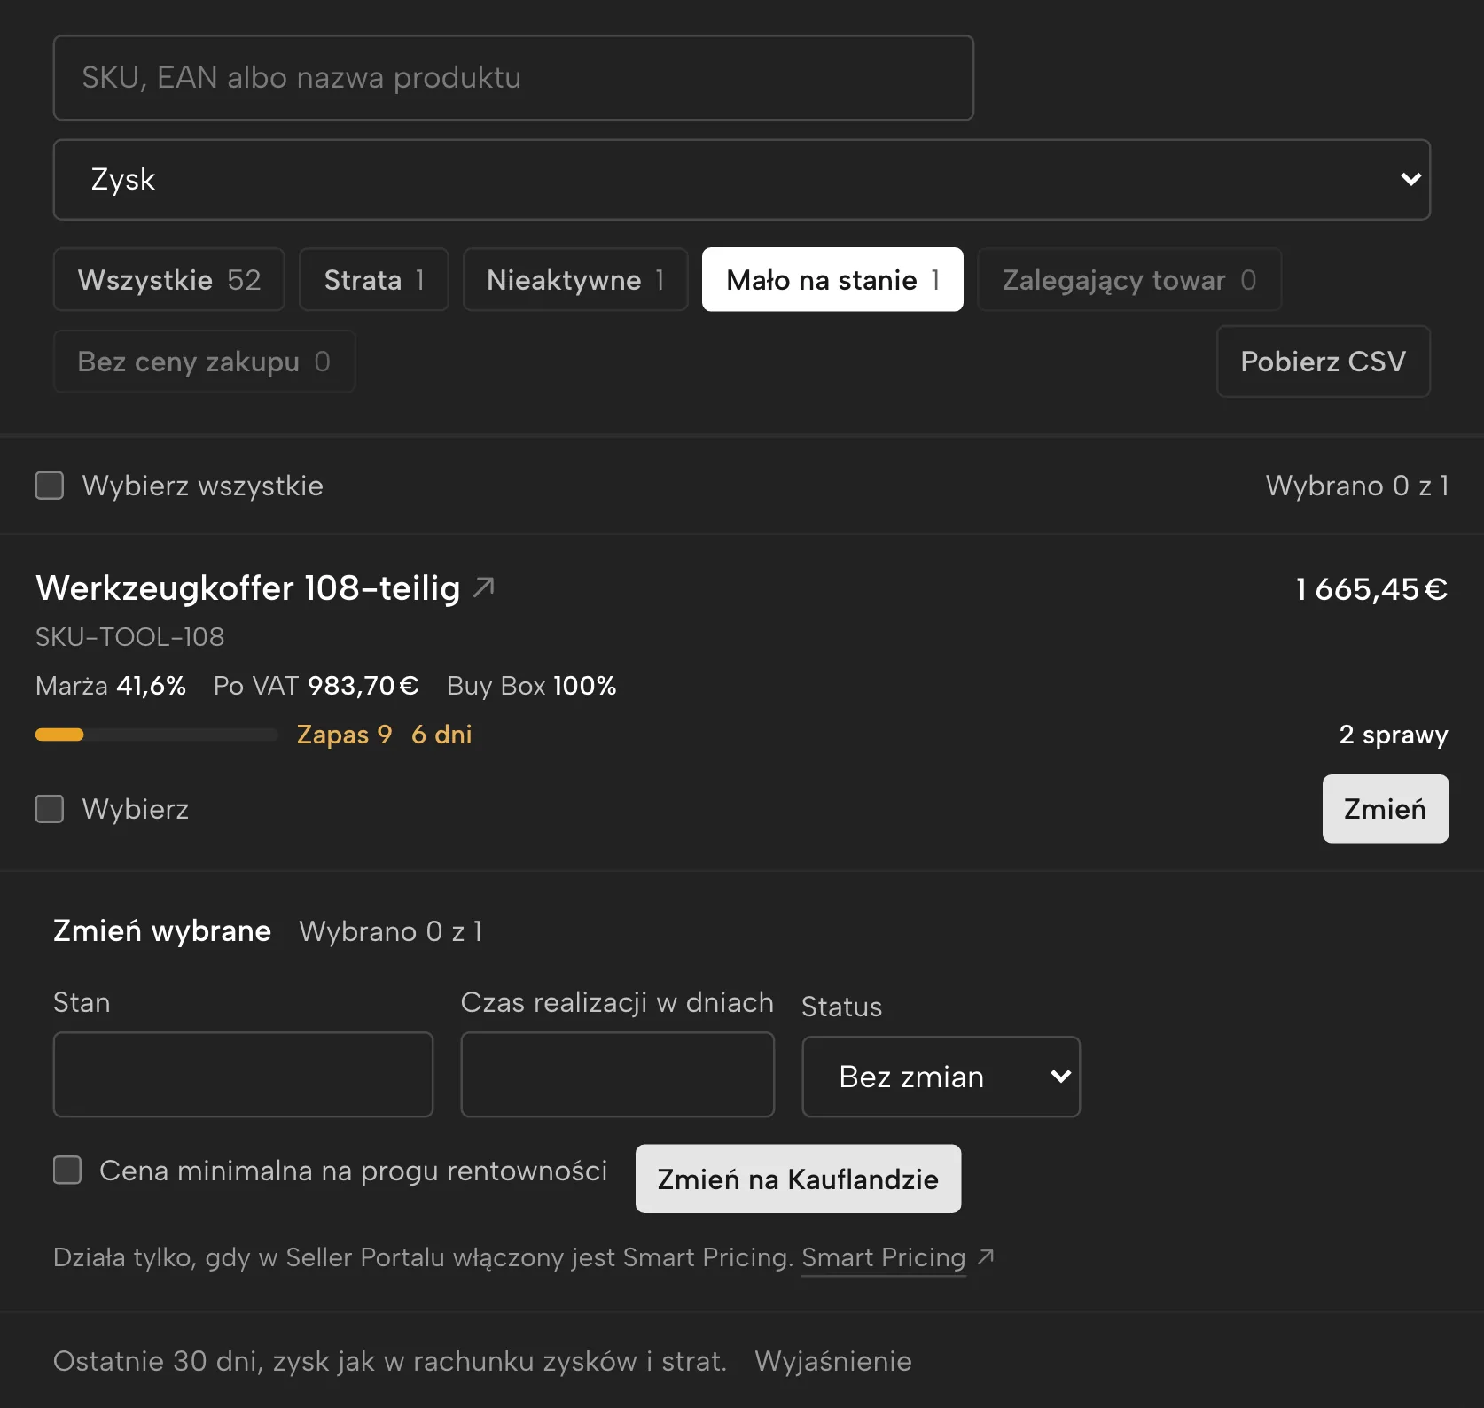Click the Zmień button for Werkzeugkoffer
This screenshot has width=1484, height=1408.
tap(1386, 809)
